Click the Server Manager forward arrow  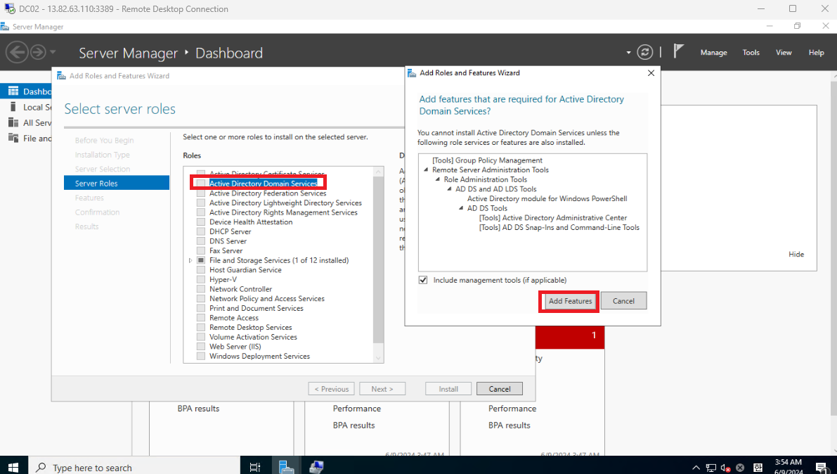coord(38,52)
